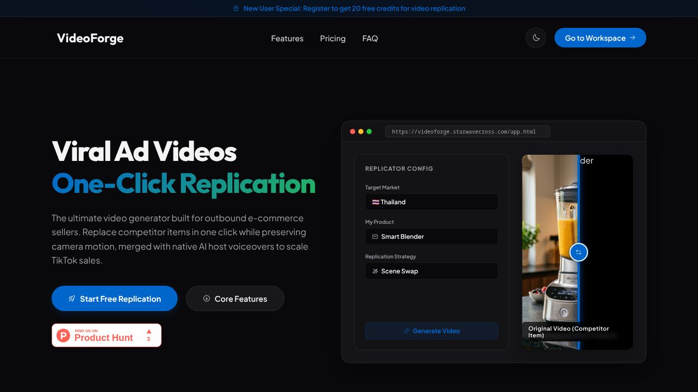698x392 pixels.
Task: Click the 'REPLICATOR CONFIG' heading
Action: [399, 169]
